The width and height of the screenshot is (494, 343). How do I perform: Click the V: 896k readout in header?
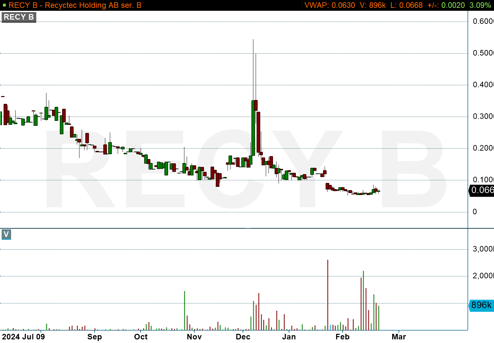373,5
